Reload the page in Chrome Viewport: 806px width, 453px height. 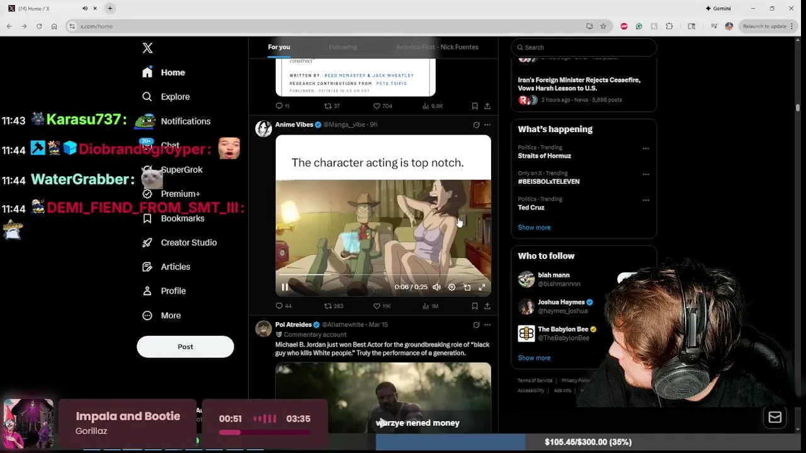[x=39, y=26]
